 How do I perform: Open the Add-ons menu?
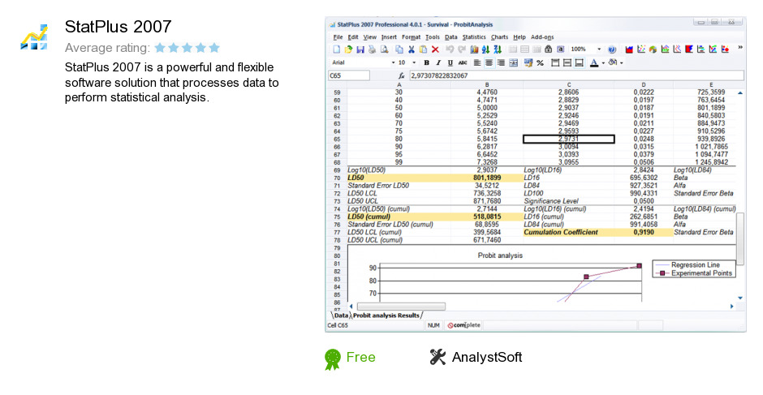pos(542,37)
